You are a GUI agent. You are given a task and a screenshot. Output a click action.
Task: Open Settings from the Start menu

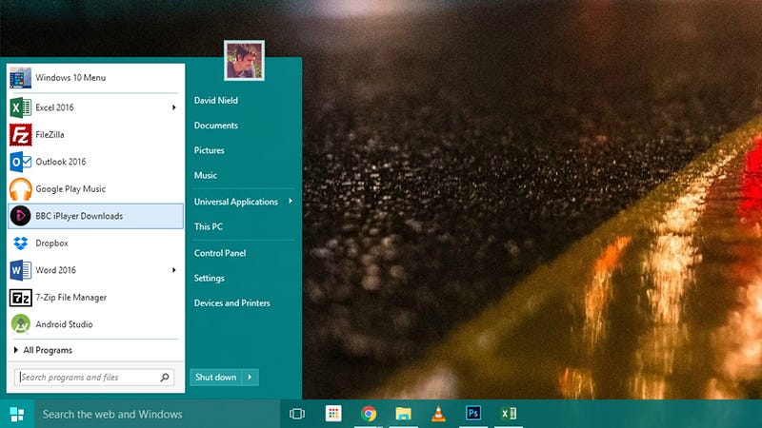209,278
